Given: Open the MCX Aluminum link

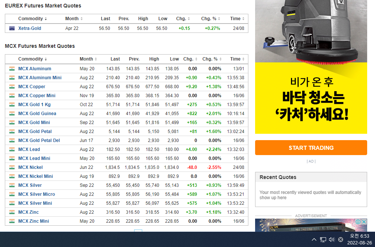Looking at the screenshot, I should [x=35, y=69].
